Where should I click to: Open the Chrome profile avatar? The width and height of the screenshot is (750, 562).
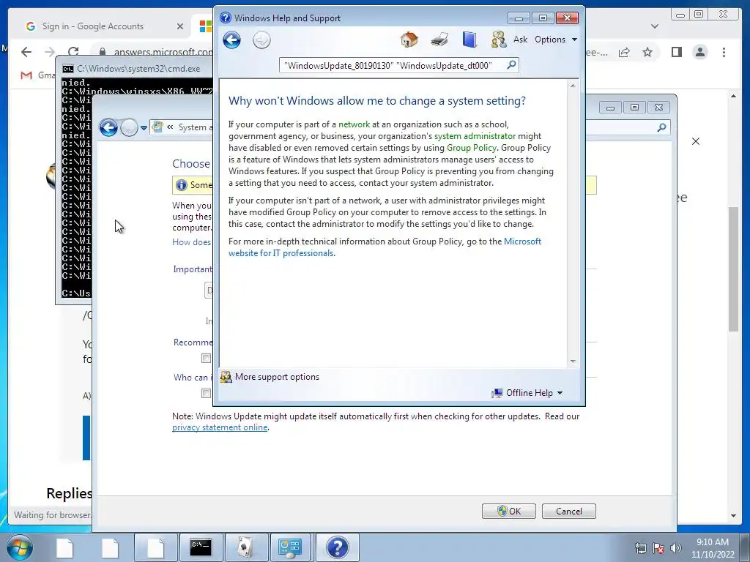click(x=699, y=52)
